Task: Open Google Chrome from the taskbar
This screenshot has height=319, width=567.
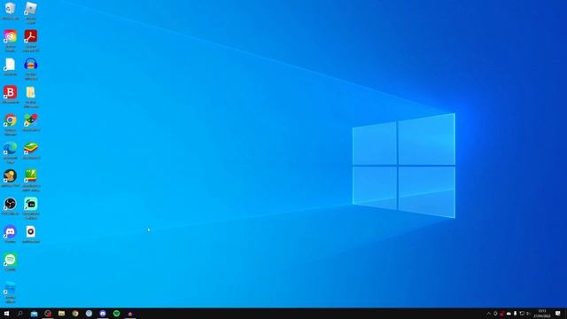Action: click(x=75, y=314)
